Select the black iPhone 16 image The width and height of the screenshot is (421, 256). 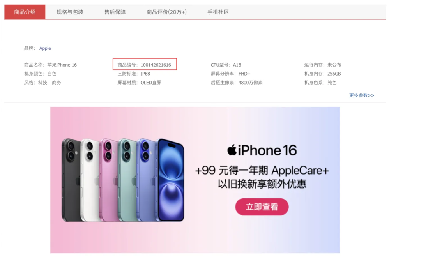click(x=70, y=180)
